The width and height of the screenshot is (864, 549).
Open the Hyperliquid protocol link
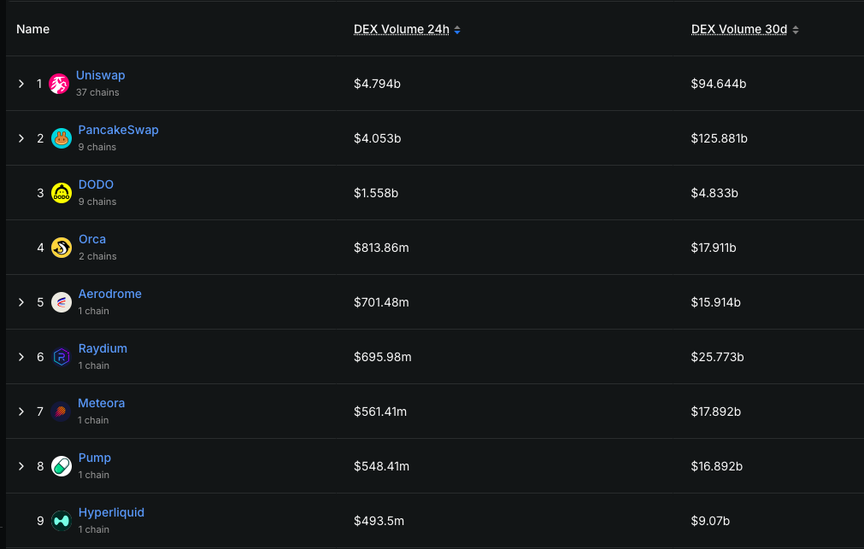click(111, 512)
